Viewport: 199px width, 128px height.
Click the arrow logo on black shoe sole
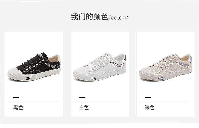click(x=28, y=78)
